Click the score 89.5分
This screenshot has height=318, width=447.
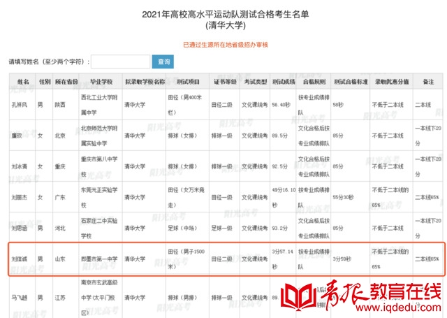(279, 136)
